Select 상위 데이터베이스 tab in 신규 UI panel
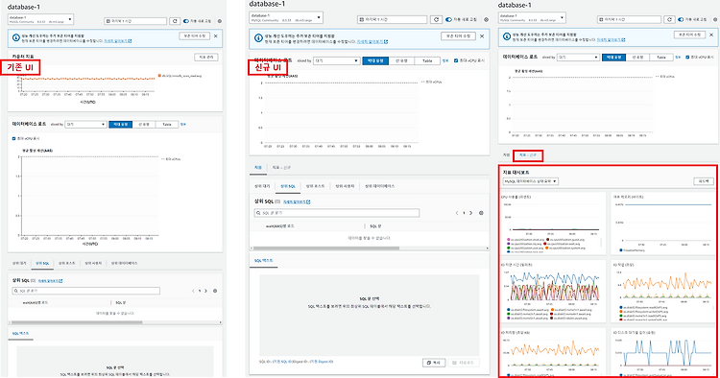This screenshot has height=378, width=720. point(380,186)
